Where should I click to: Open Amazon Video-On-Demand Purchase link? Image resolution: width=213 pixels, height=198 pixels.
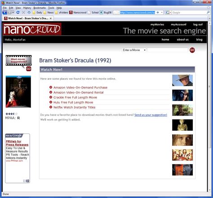click(x=80, y=87)
